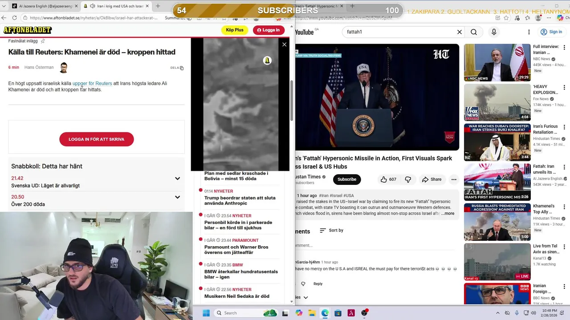This screenshot has height=320, width=570.
Task: Start YouTube voice search via microphone icon
Action: coord(494,32)
